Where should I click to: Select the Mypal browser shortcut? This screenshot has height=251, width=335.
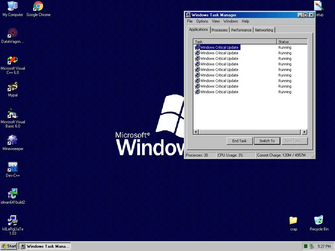13,89
